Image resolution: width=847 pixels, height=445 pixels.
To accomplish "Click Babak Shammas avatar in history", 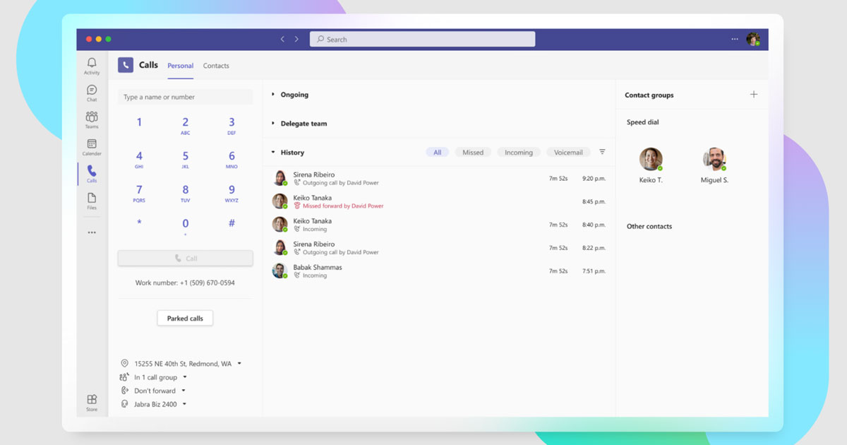I will [280, 271].
